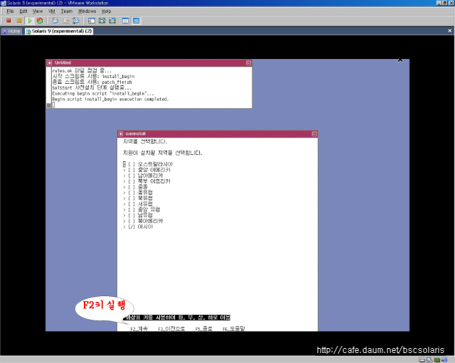Check the 북아메리카 region checkbox

pos(132,221)
